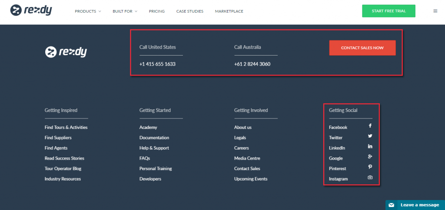Open the Pricing page from the nav
This screenshot has width=445, height=210.
point(156,11)
